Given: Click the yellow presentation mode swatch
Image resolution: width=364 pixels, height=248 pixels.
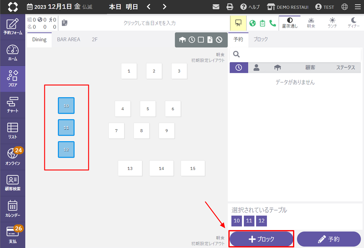Looking at the screenshot, I should click(238, 23).
